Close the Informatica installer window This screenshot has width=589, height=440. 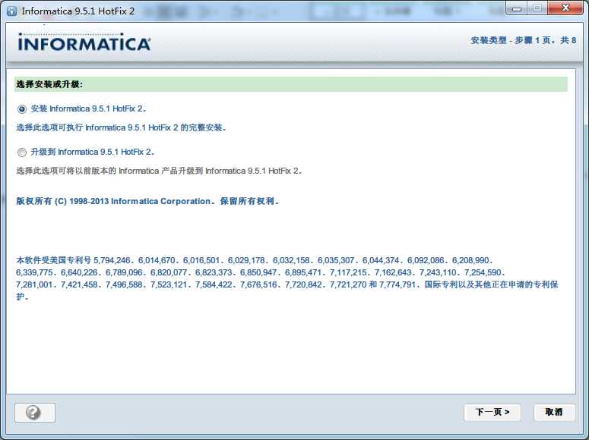[x=565, y=8]
